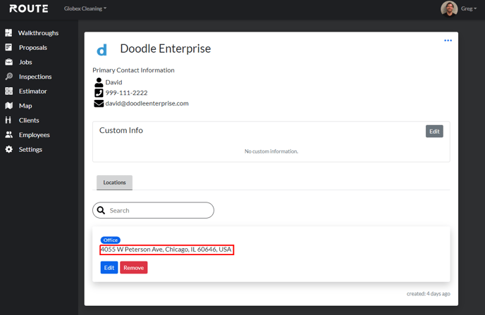Open Walkthroughs in the sidebar
This screenshot has width=485, height=315.
click(x=38, y=33)
